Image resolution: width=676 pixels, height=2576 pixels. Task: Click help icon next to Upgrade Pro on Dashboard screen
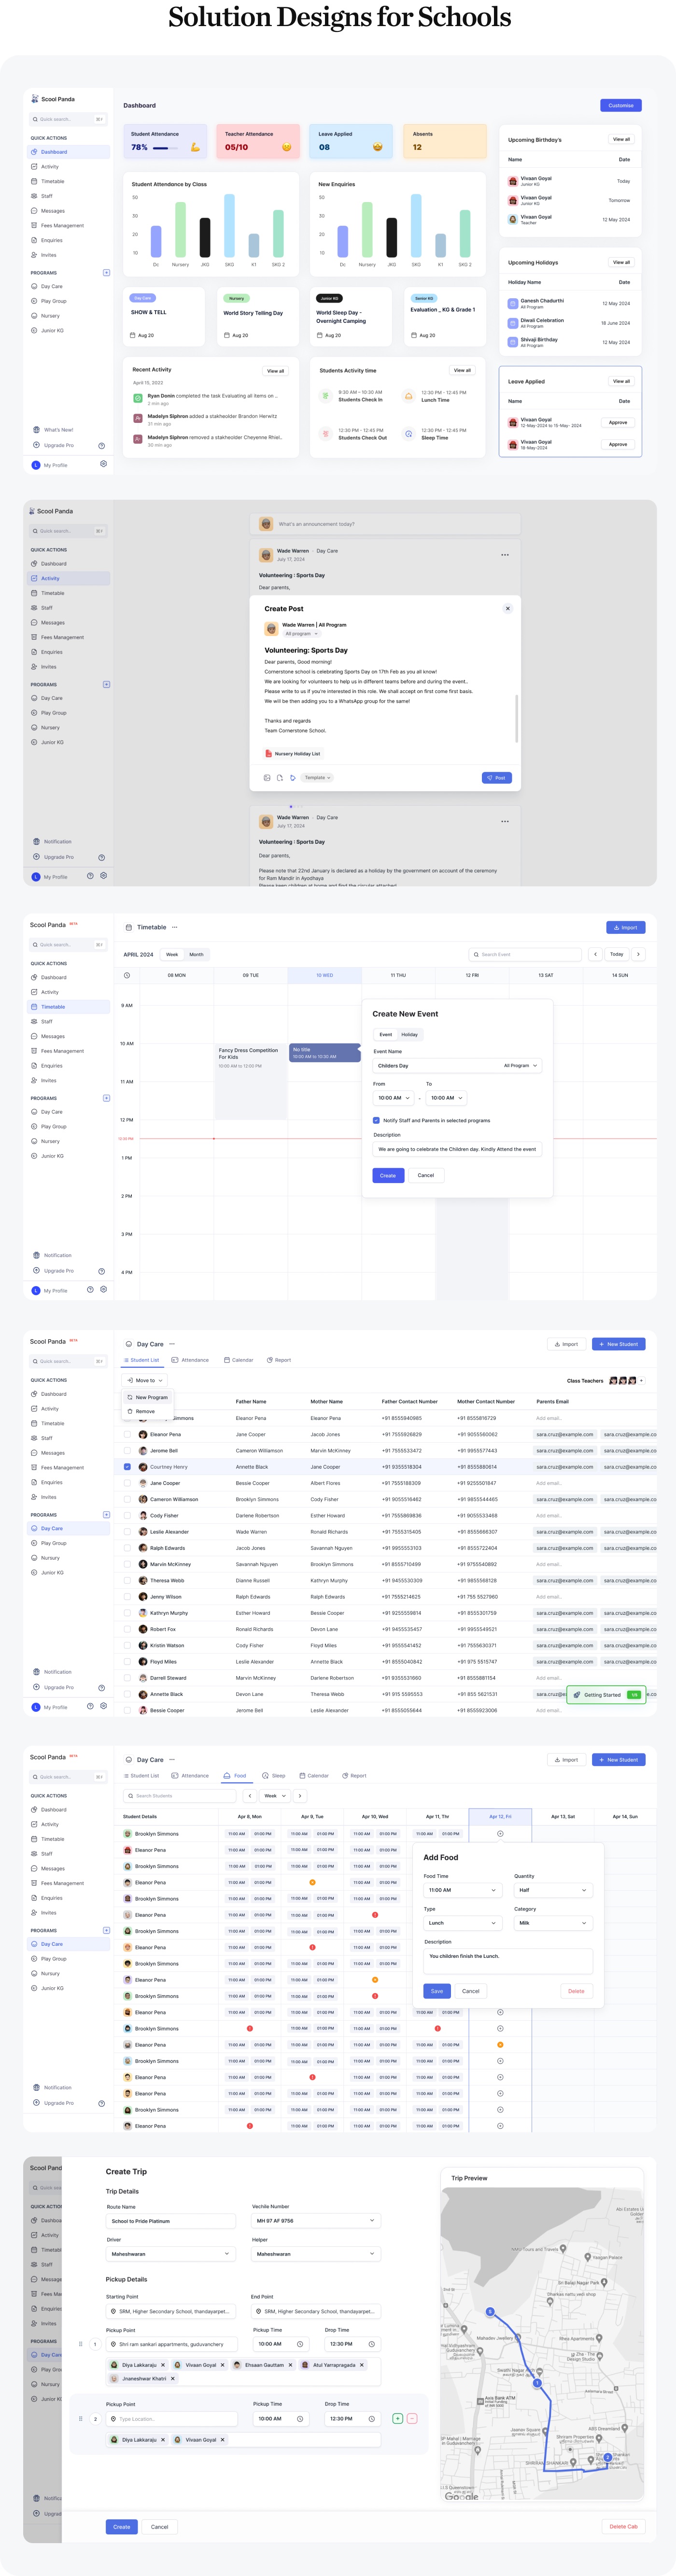[101, 445]
